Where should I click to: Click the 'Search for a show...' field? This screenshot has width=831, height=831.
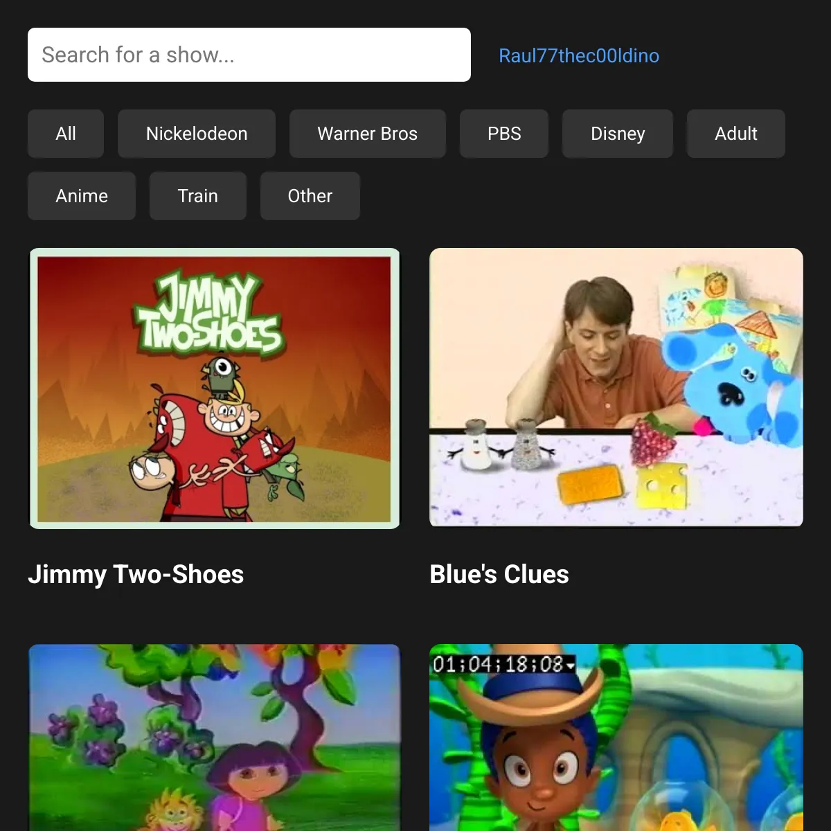(x=249, y=55)
